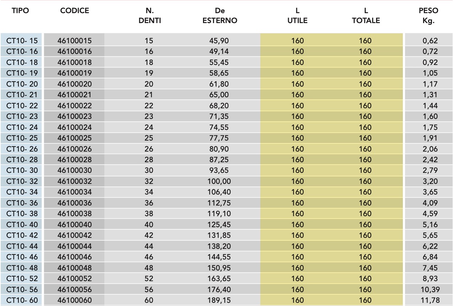Viewport: 453px width, 306px height.
Task: Click the N. DENTI column header
Action: pyautogui.click(x=150, y=16)
